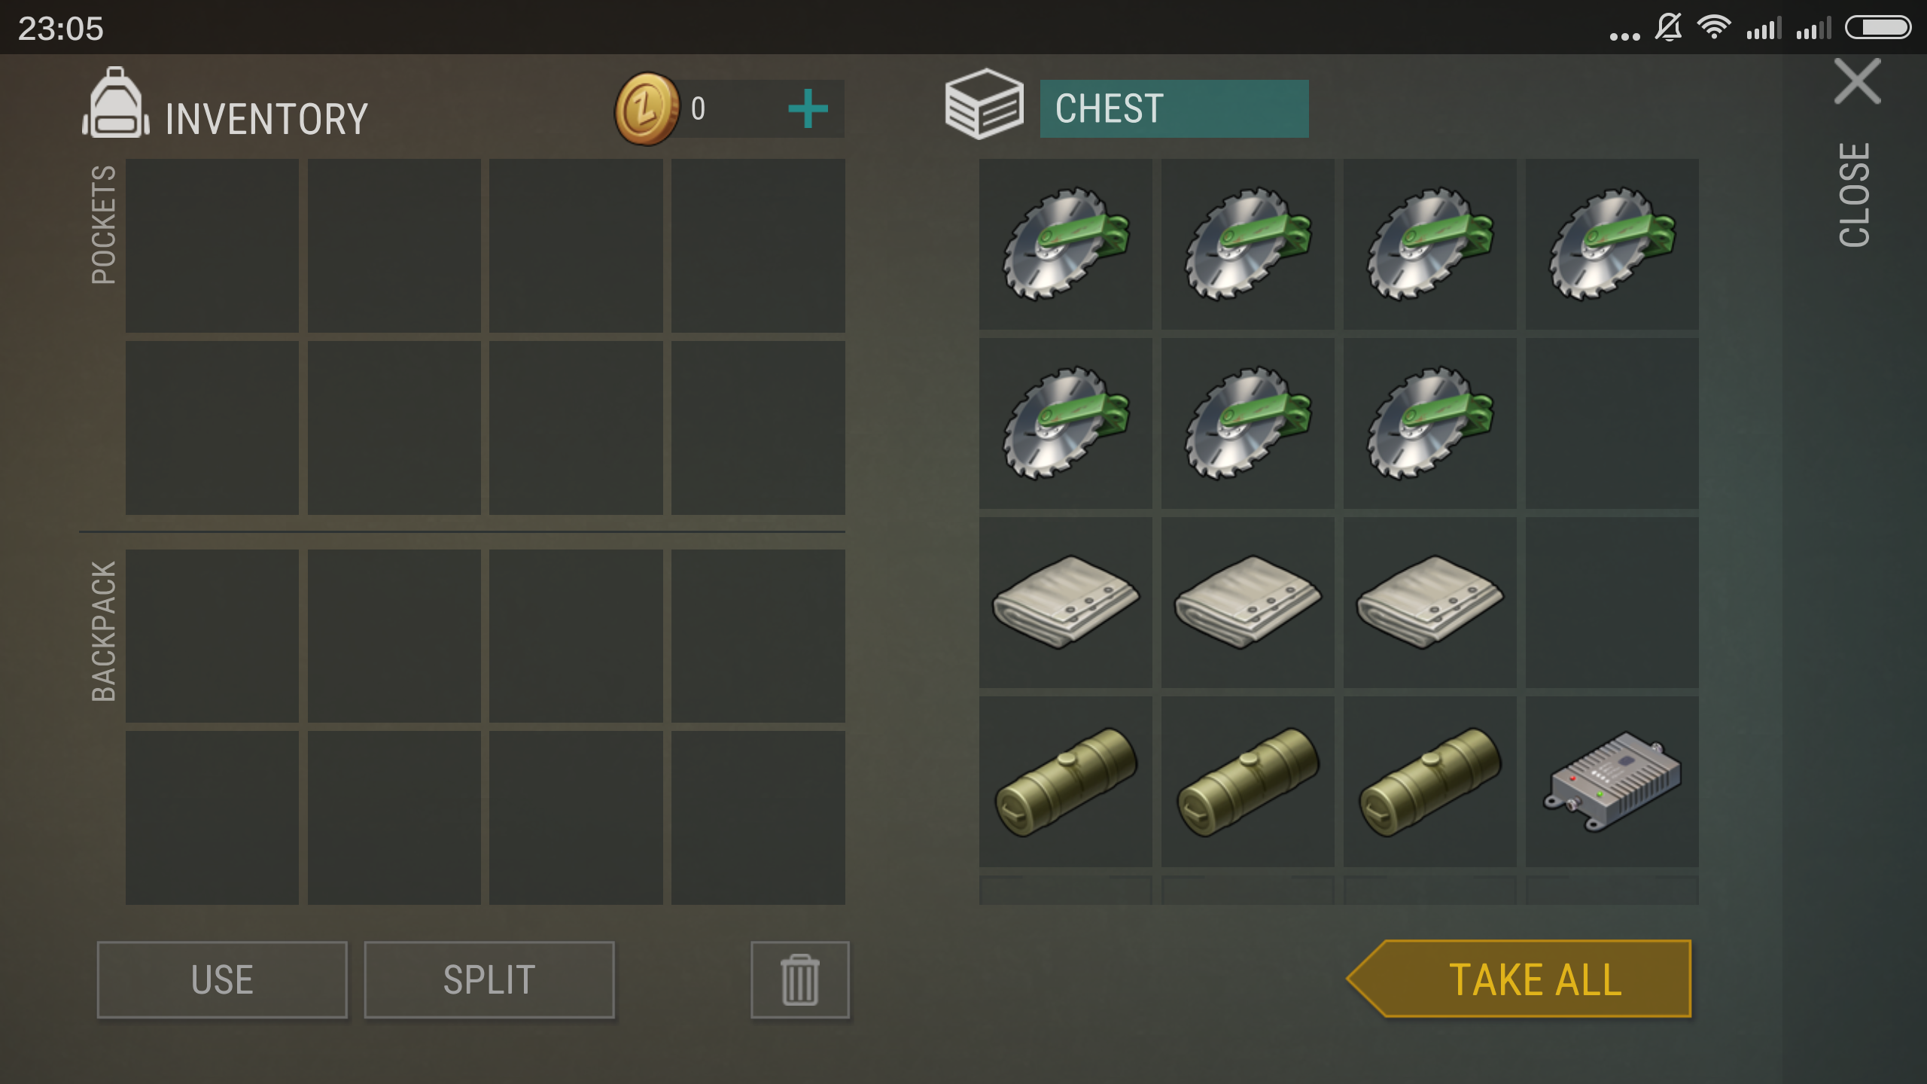Close the chest window with the X

coord(1857,81)
